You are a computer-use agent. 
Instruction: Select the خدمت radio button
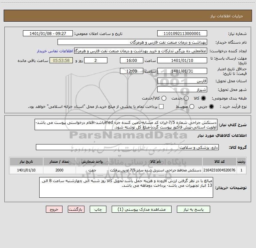click(x=186, y=98)
